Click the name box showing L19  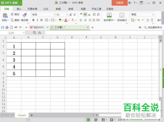11,33
